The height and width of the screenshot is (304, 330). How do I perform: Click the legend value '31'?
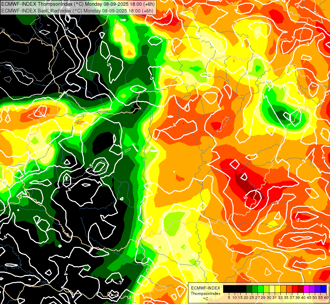(x=275, y=298)
